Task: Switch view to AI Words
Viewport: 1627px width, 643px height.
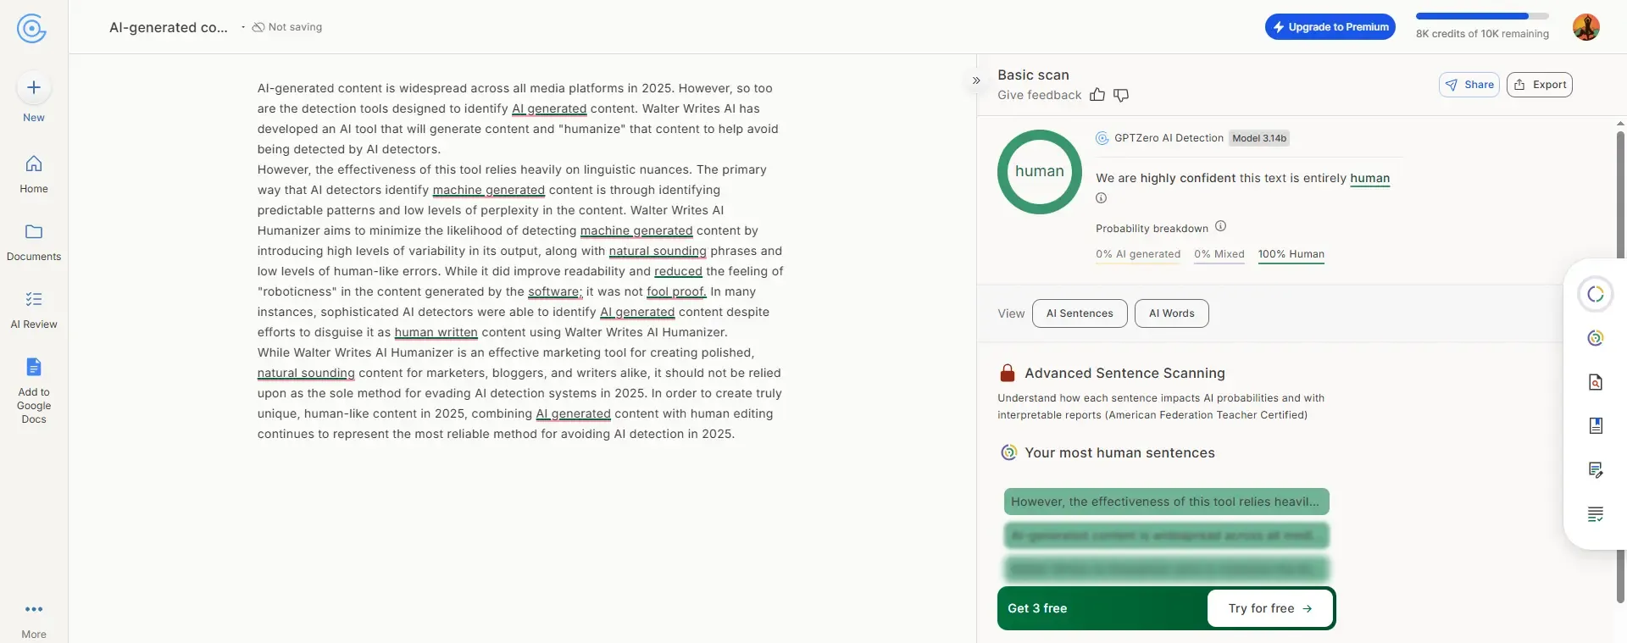Action: pos(1172,313)
